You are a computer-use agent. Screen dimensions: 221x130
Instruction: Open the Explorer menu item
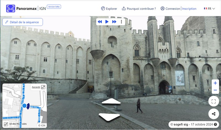pos(109,9)
